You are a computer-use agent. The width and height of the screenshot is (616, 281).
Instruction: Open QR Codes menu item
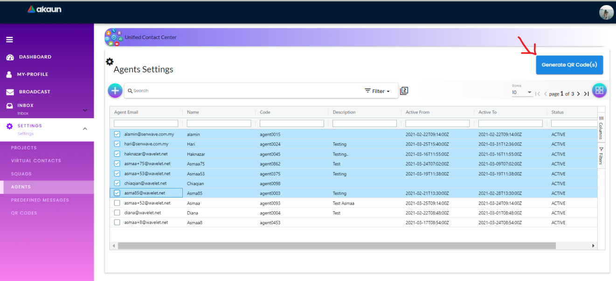point(24,213)
